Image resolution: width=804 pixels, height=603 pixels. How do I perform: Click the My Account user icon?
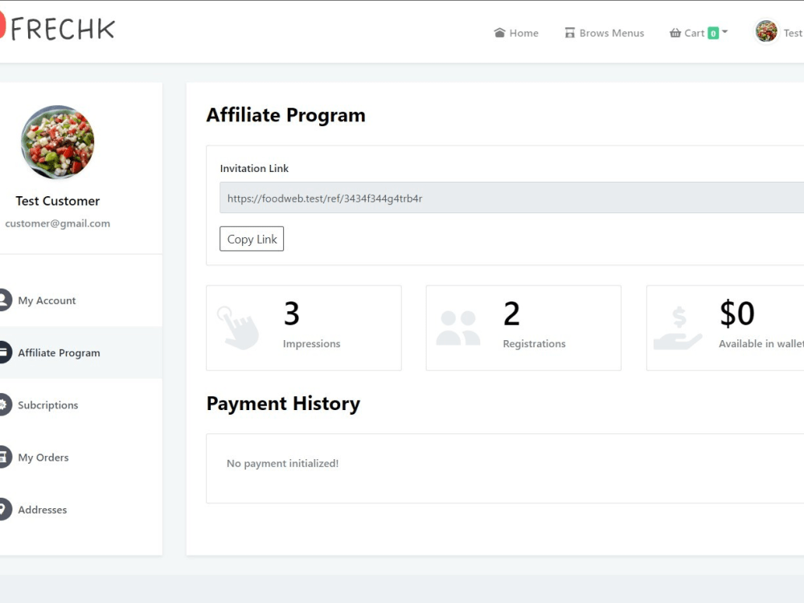[x=3, y=300]
